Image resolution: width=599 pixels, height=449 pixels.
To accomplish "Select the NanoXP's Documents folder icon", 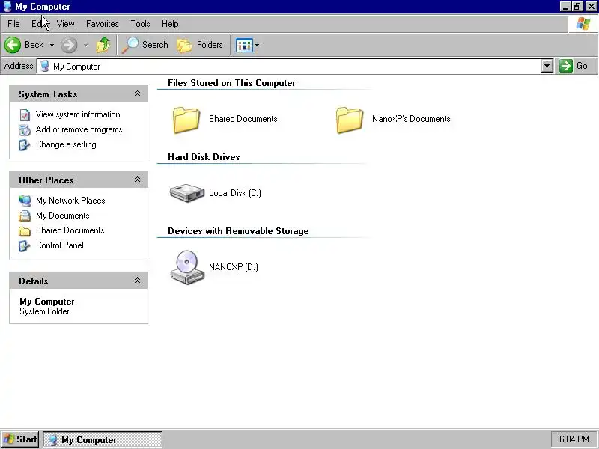I will pyautogui.click(x=349, y=120).
